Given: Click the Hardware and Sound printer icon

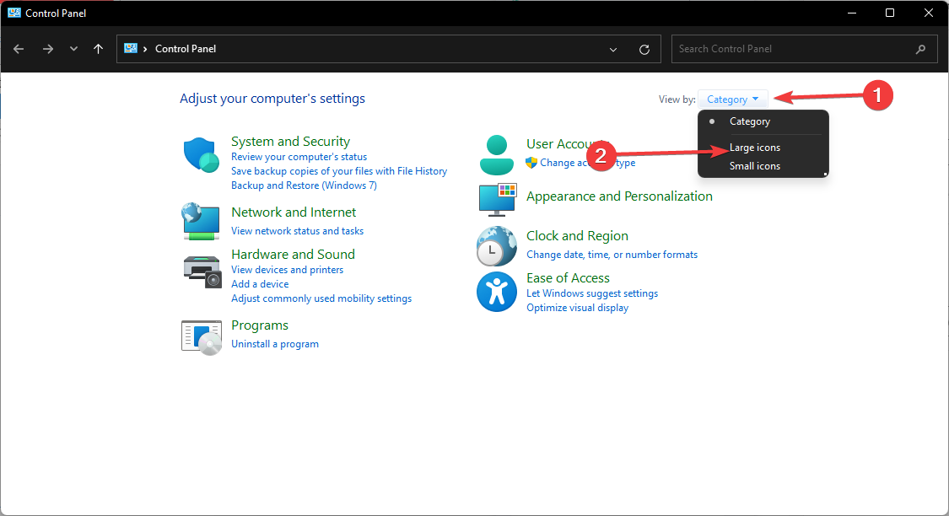Looking at the screenshot, I should (202, 271).
